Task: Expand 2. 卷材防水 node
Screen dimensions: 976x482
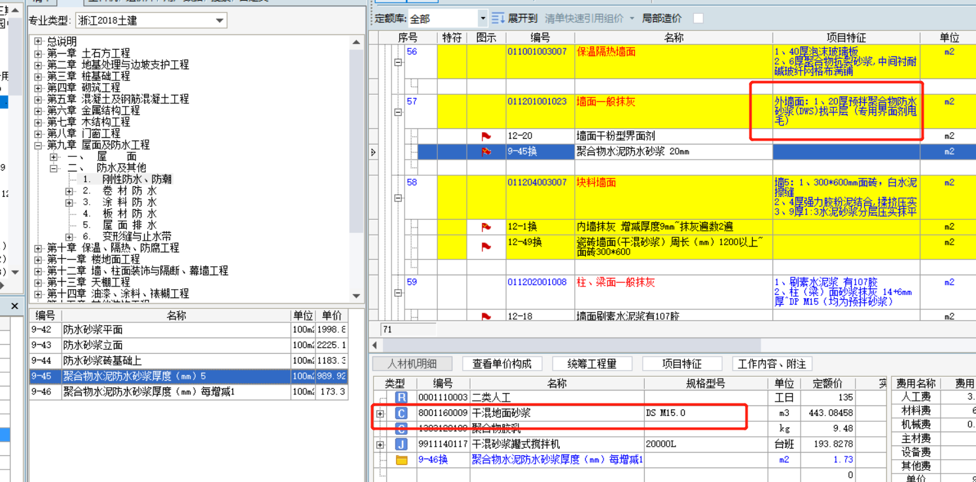Action: coord(69,191)
